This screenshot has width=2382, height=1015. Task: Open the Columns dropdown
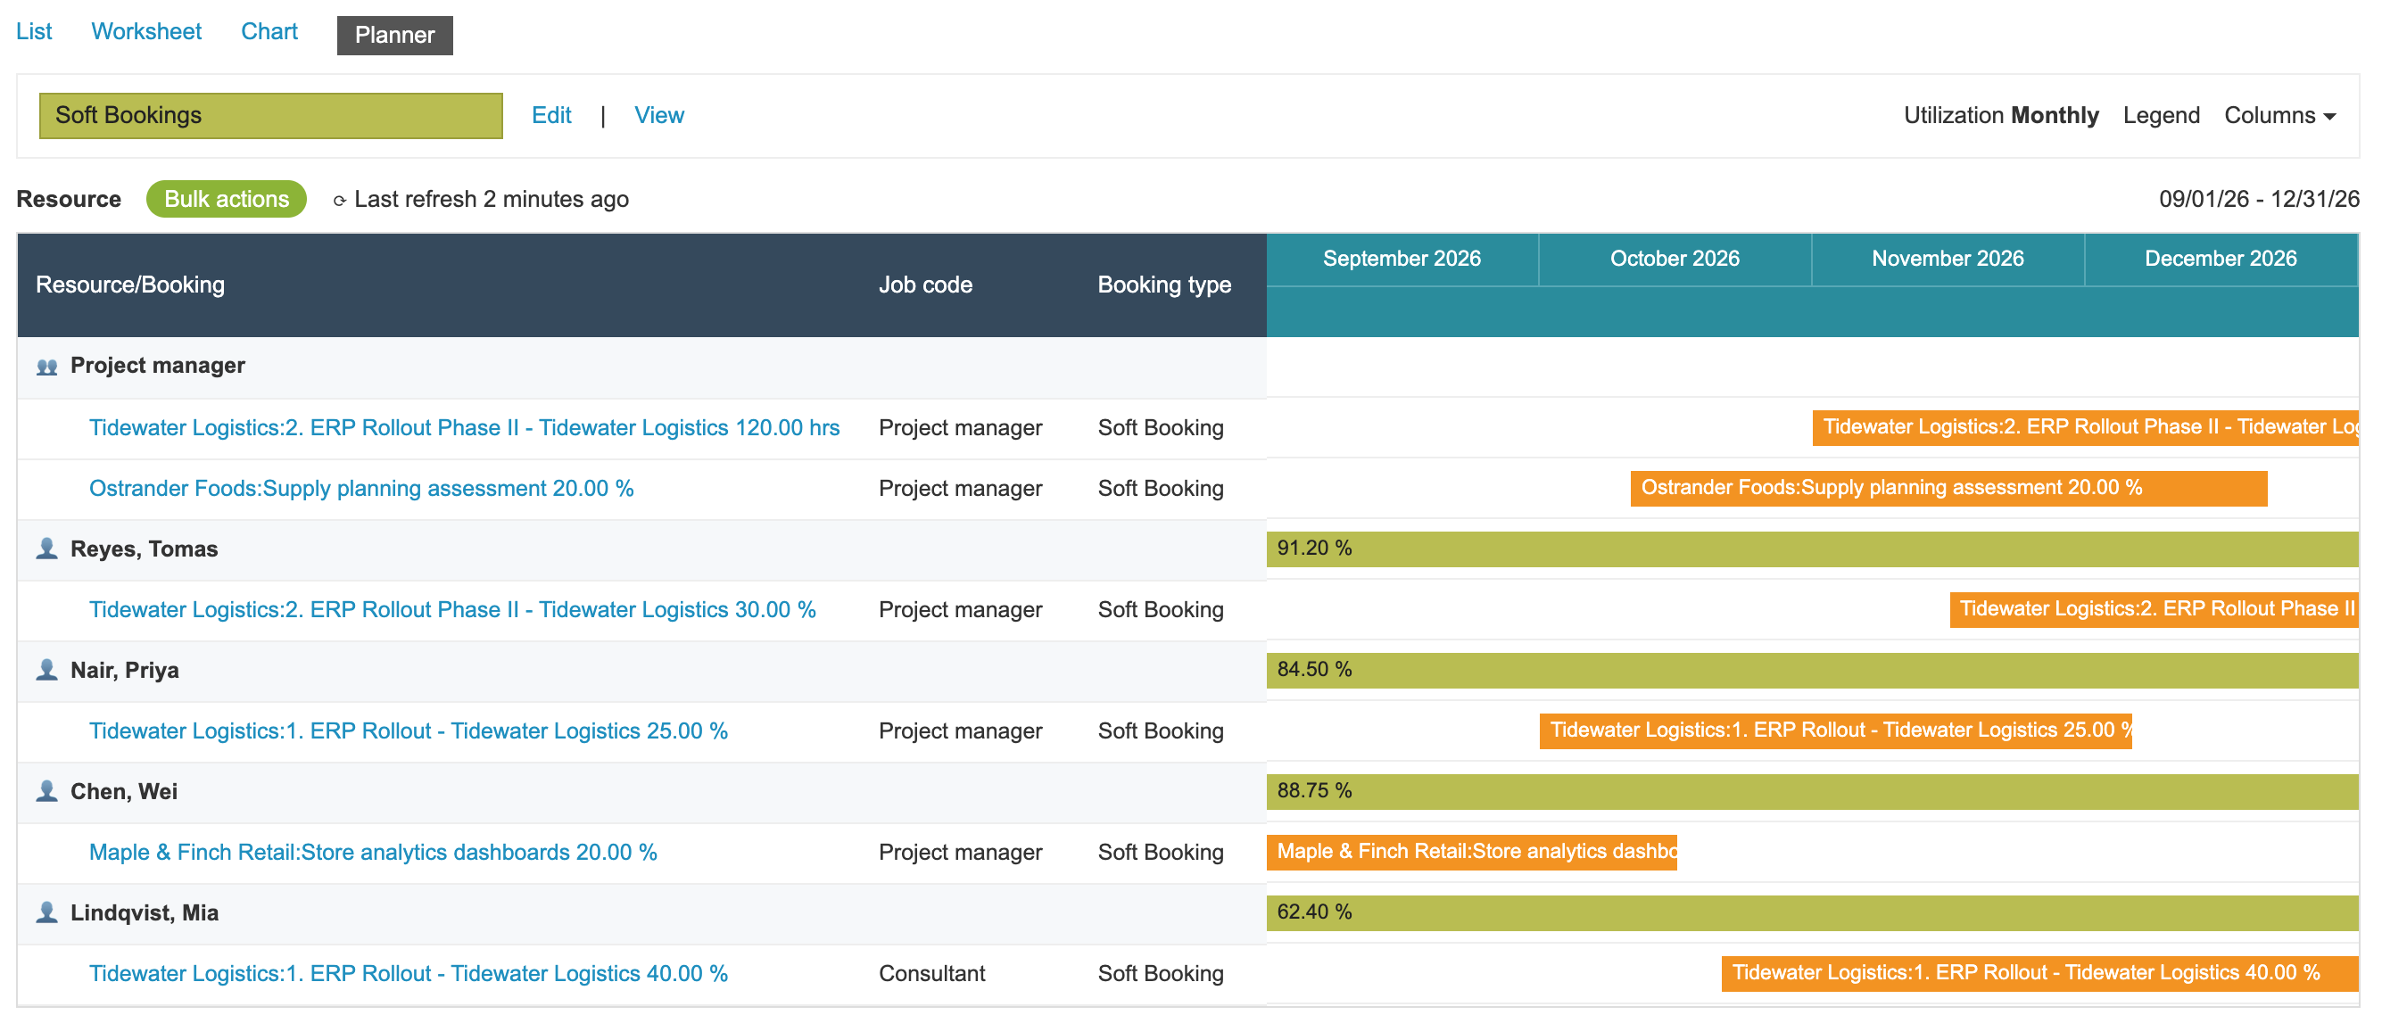pyautogui.click(x=2279, y=116)
